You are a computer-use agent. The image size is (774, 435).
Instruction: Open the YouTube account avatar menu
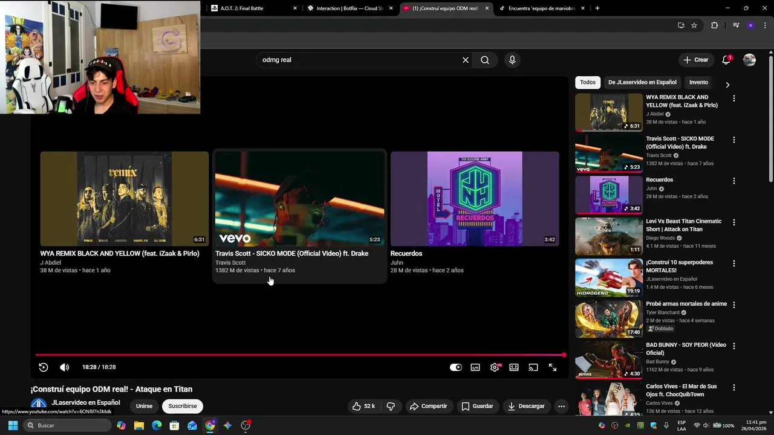click(749, 60)
